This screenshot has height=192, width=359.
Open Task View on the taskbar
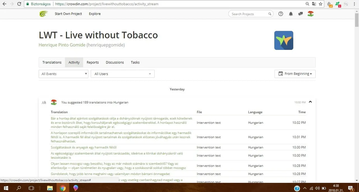click(32, 188)
